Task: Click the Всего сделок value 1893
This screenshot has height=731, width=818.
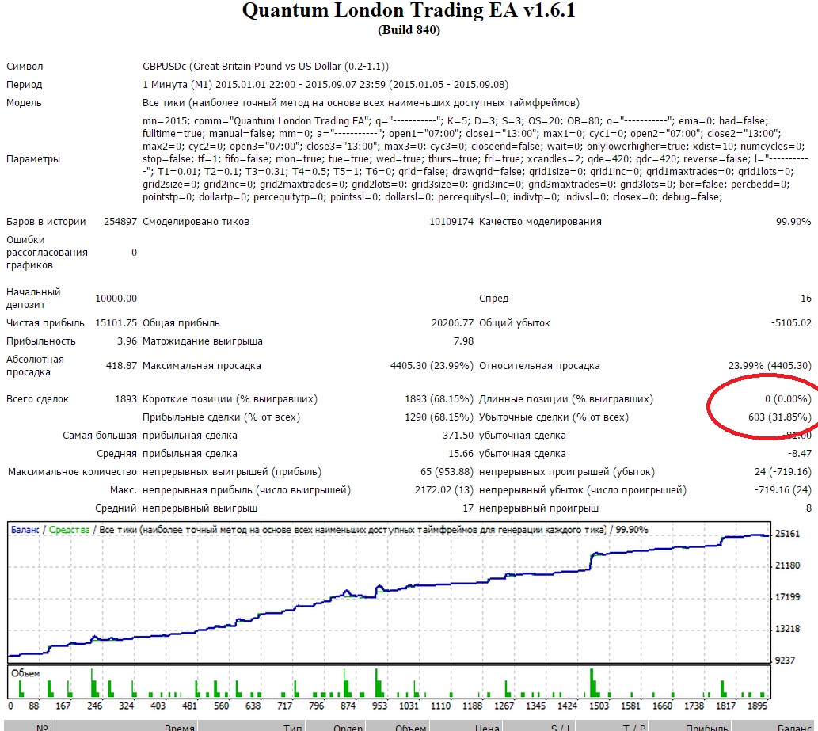Action: (126, 399)
